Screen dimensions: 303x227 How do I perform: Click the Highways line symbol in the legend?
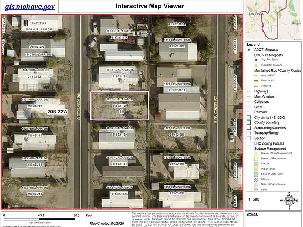click(249, 91)
